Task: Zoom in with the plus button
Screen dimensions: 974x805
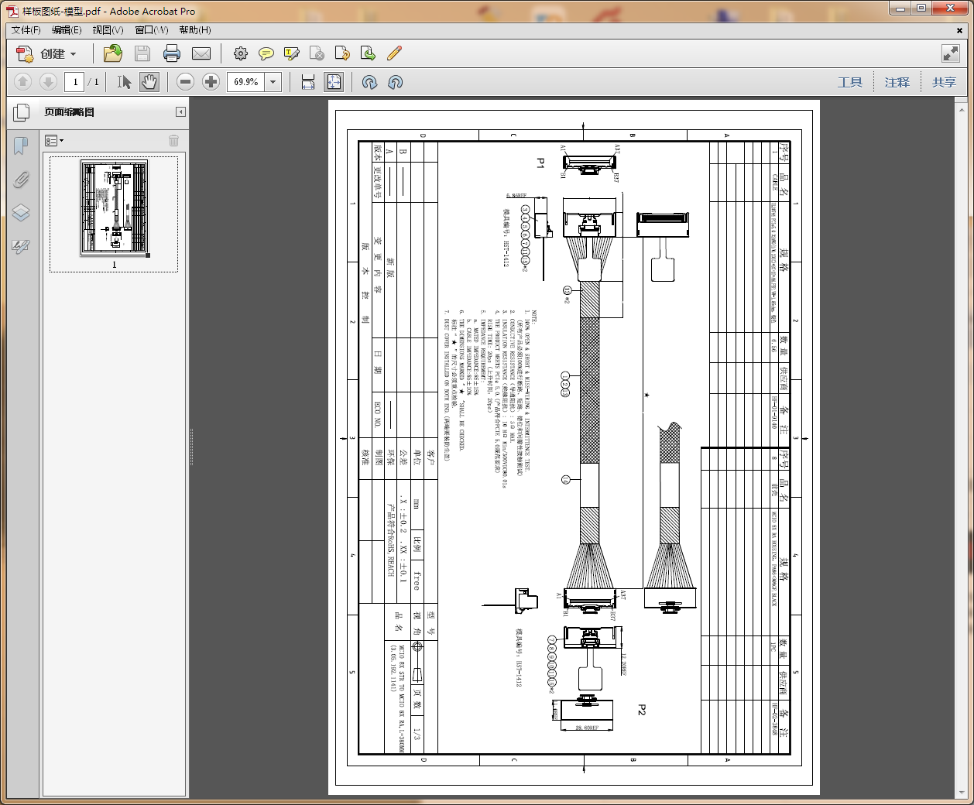Action: (x=211, y=82)
